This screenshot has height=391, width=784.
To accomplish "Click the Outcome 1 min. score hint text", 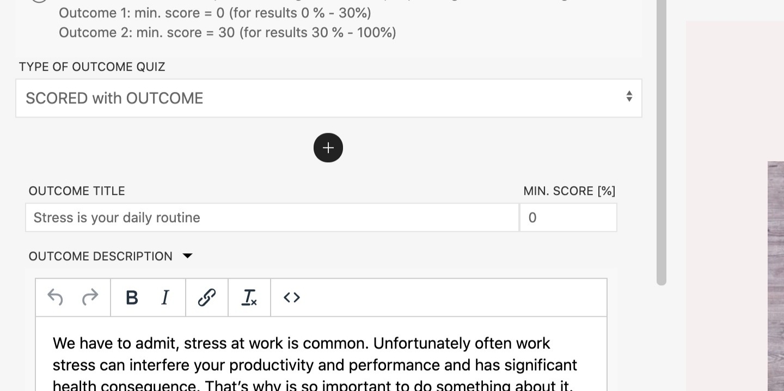I will [x=215, y=13].
